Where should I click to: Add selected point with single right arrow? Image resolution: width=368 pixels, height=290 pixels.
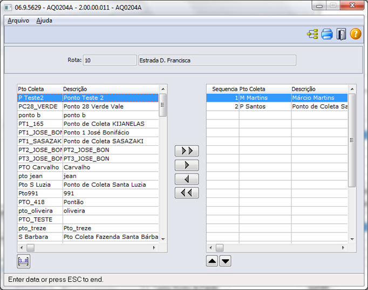187,165
